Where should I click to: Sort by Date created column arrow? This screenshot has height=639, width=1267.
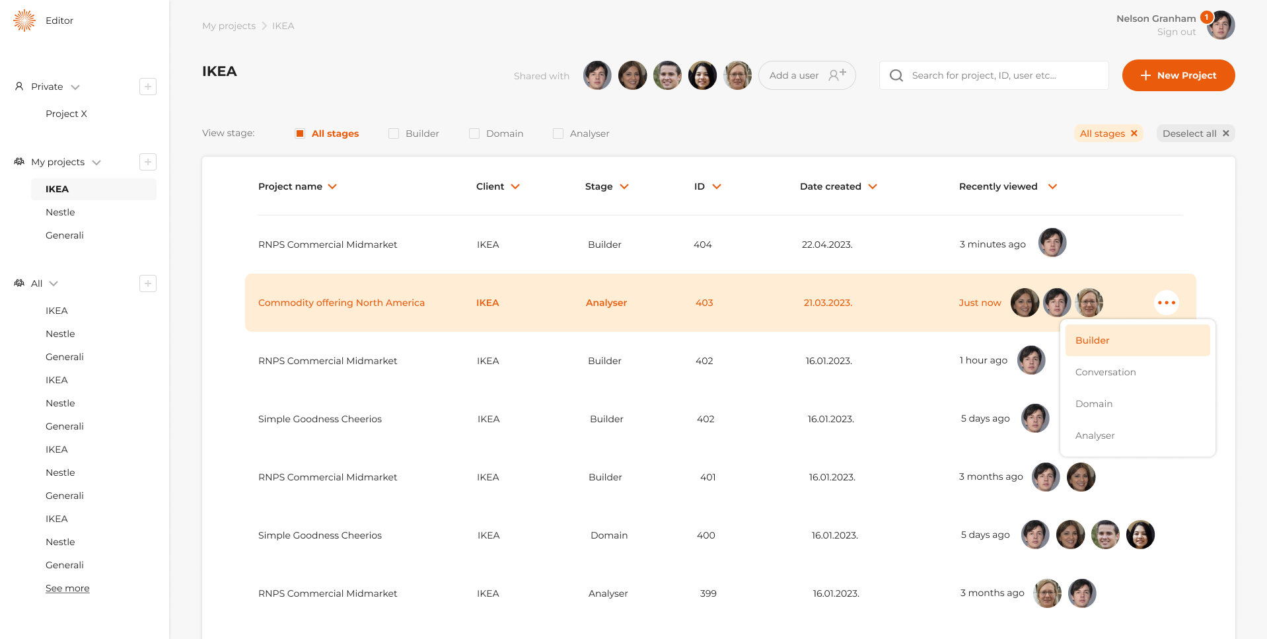(873, 186)
